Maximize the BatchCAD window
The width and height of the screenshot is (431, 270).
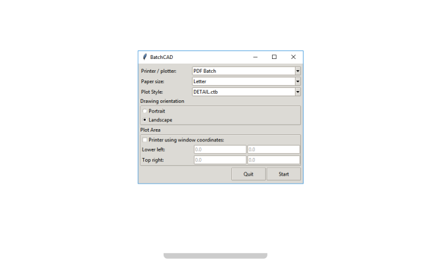click(274, 57)
